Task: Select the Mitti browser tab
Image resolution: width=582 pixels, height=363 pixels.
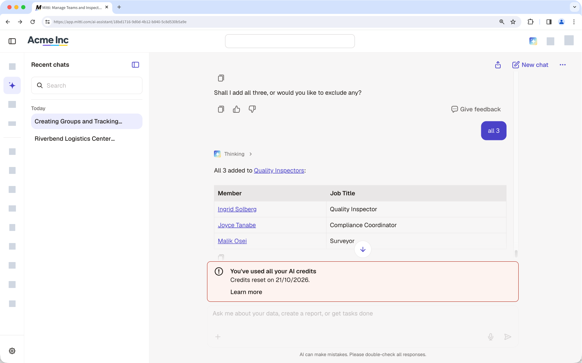Action: pos(72,7)
